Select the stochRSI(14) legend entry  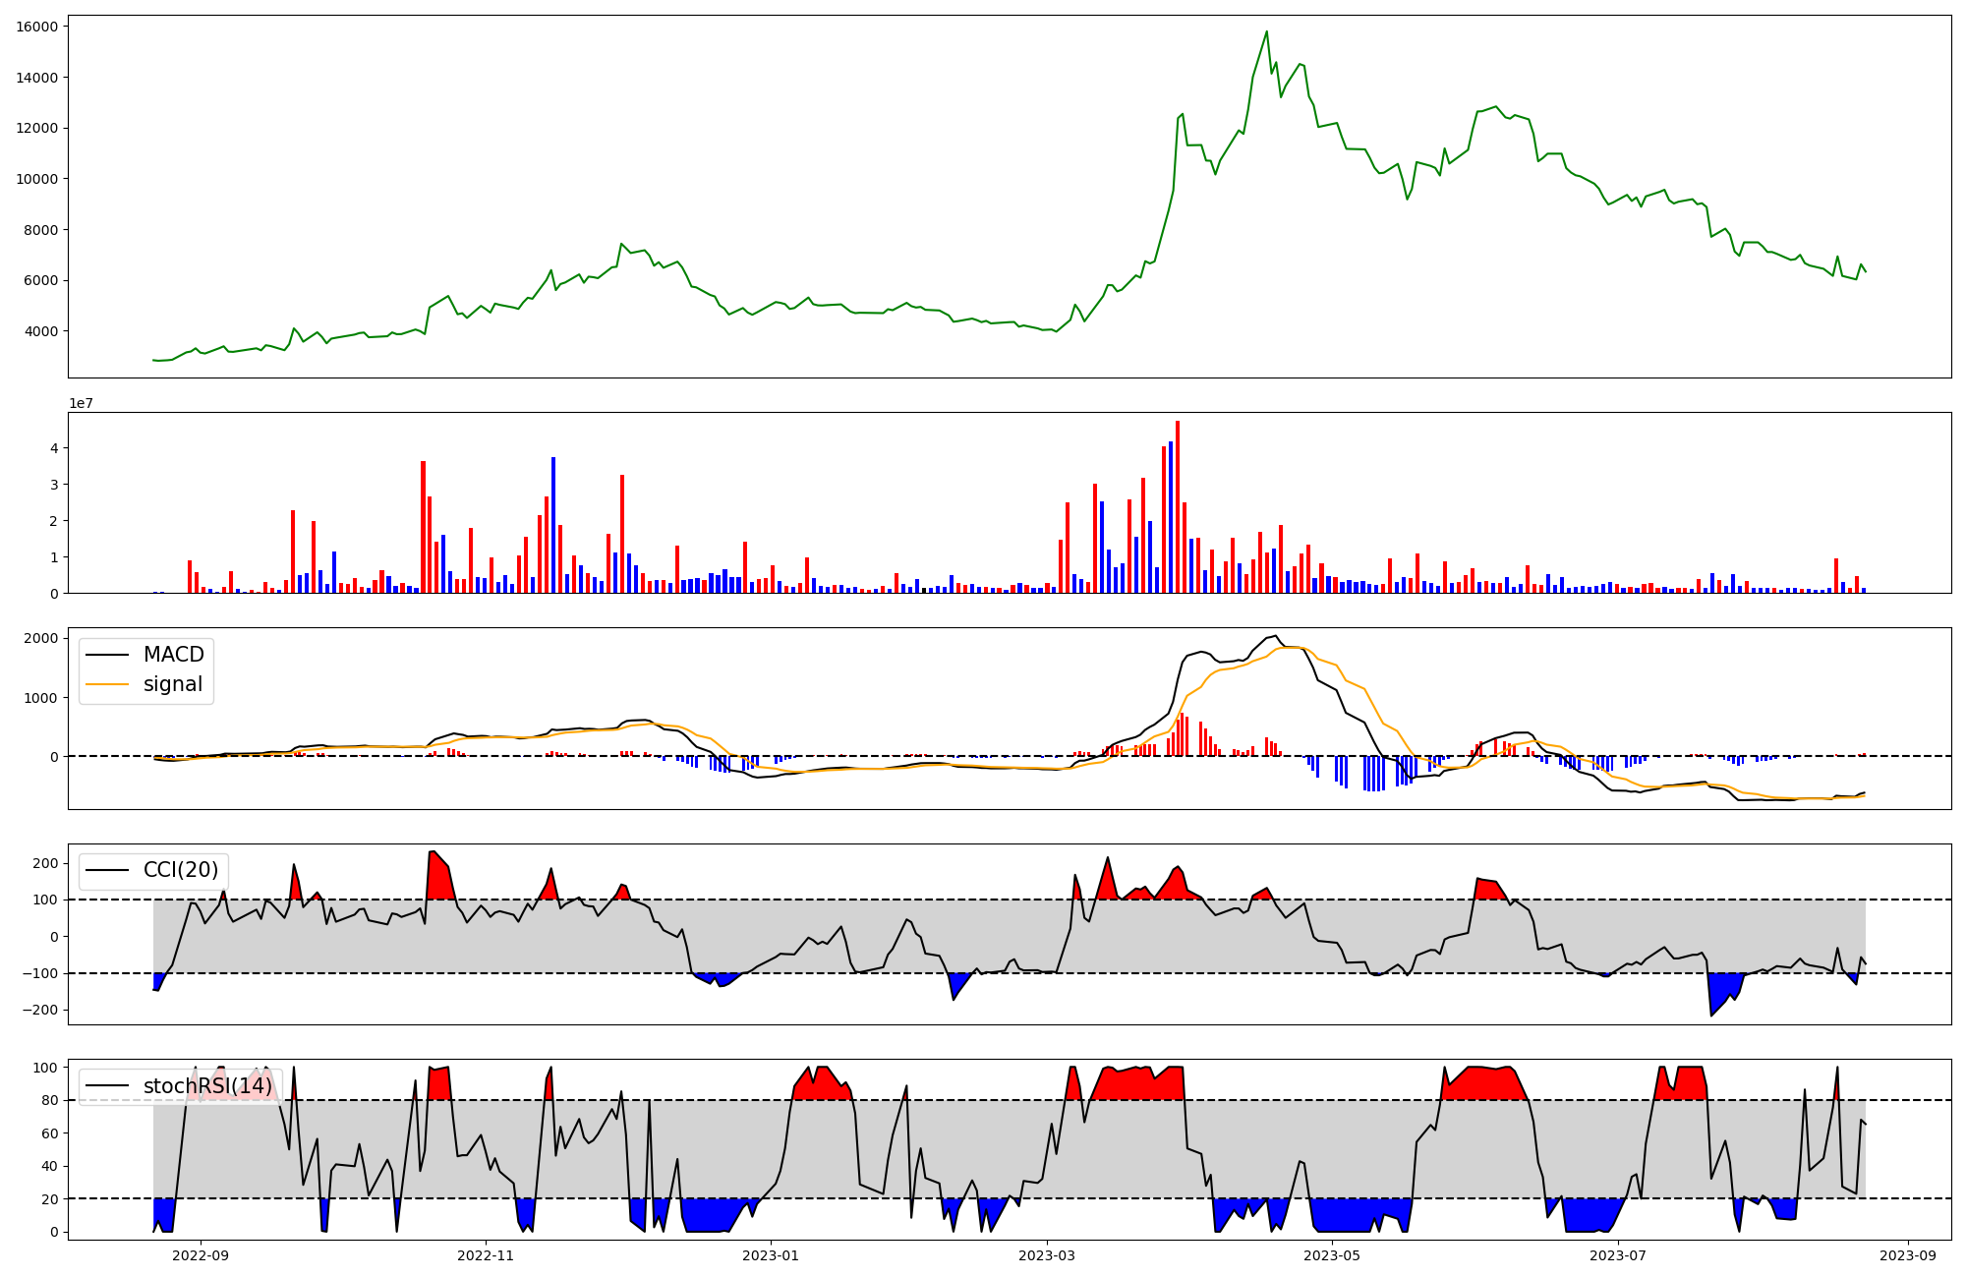coord(207,1086)
